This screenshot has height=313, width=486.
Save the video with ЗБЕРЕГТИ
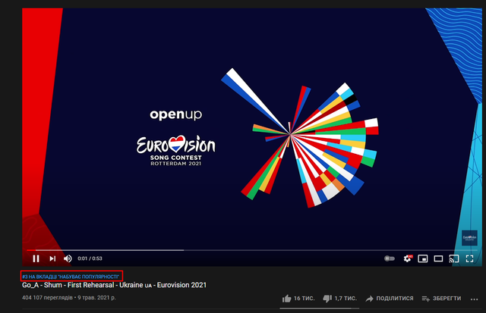(x=441, y=299)
